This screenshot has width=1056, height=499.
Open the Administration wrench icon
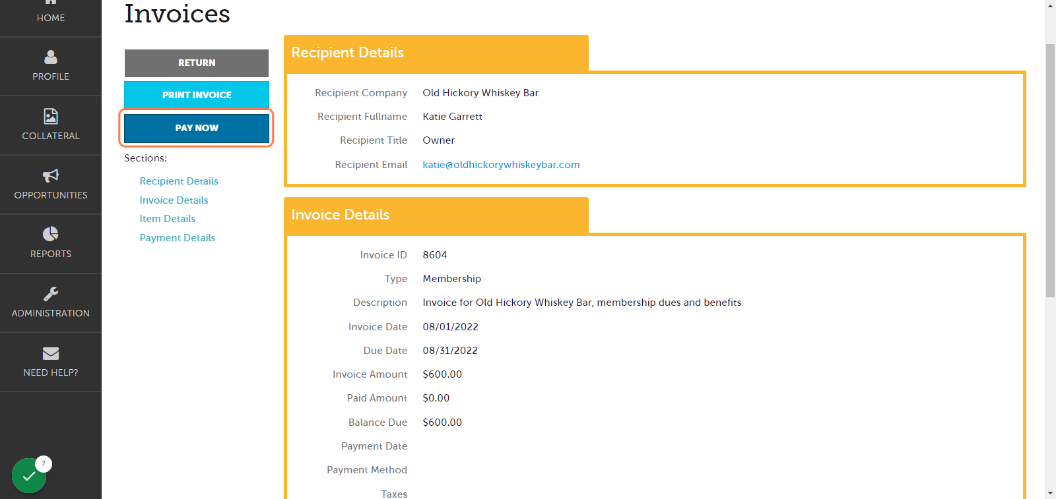pos(51,293)
